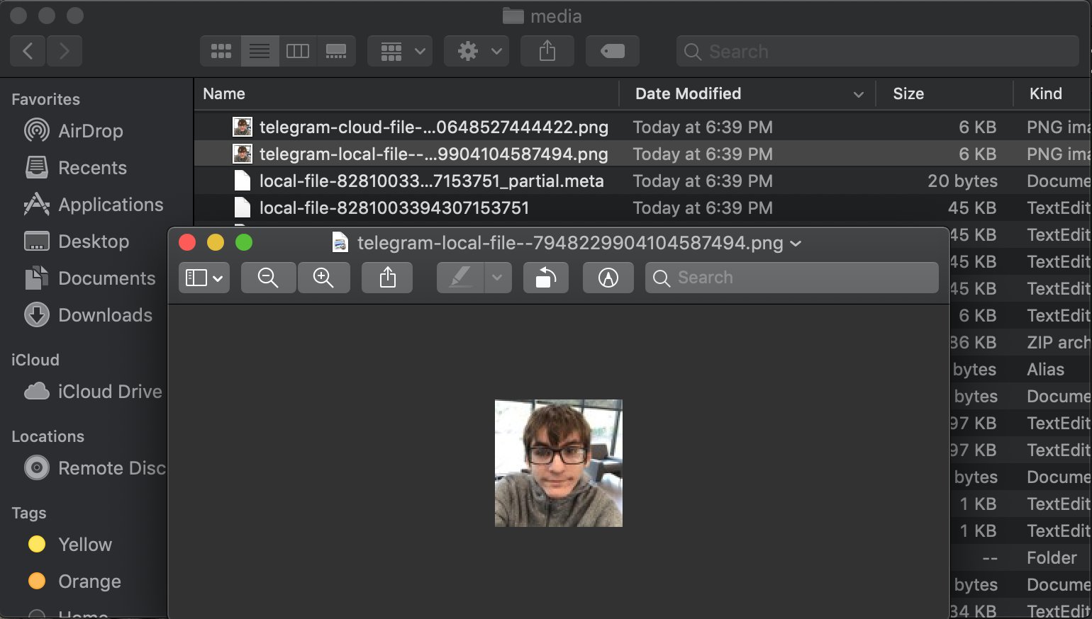
Task: Select telegram-cloud-file png file row
Action: (642, 127)
